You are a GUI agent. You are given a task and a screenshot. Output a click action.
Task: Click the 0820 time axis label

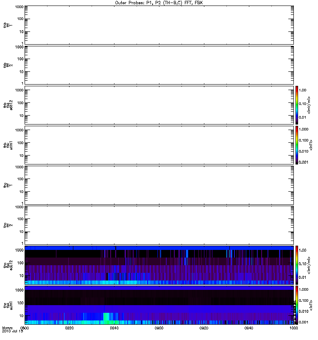click(x=69, y=328)
